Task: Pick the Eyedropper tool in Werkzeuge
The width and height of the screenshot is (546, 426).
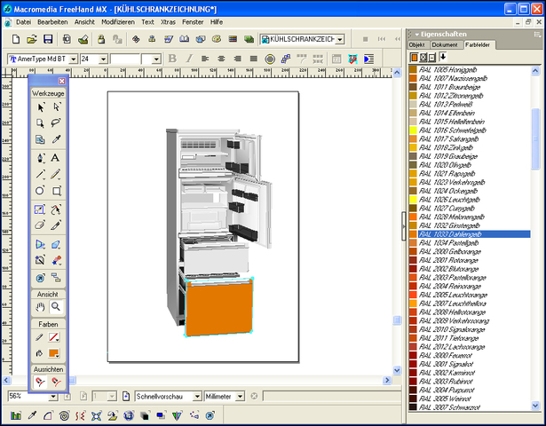Action: pos(56,139)
